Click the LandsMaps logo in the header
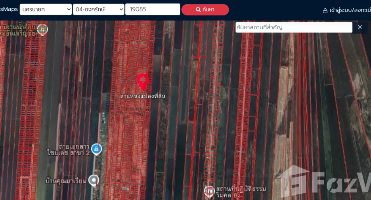 point(9,9)
